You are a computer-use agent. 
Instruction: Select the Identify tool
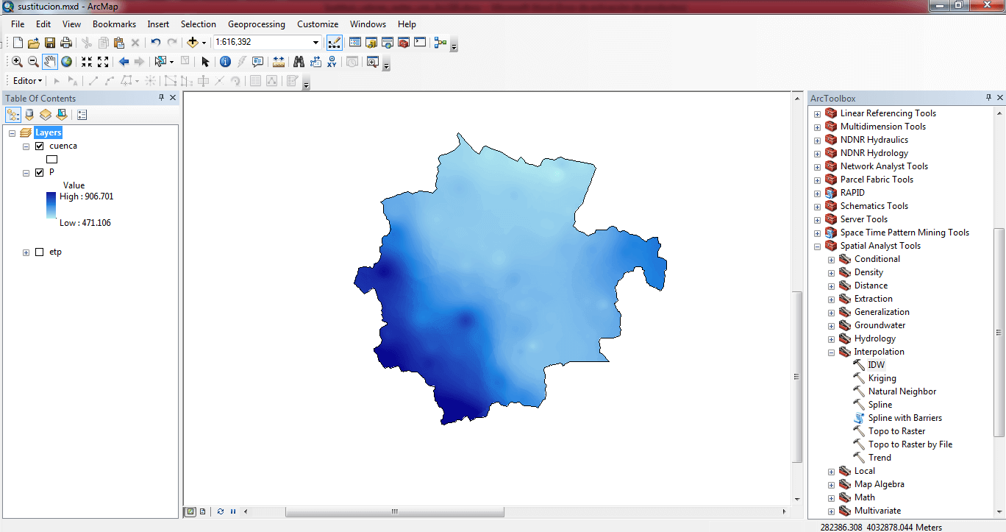click(225, 62)
